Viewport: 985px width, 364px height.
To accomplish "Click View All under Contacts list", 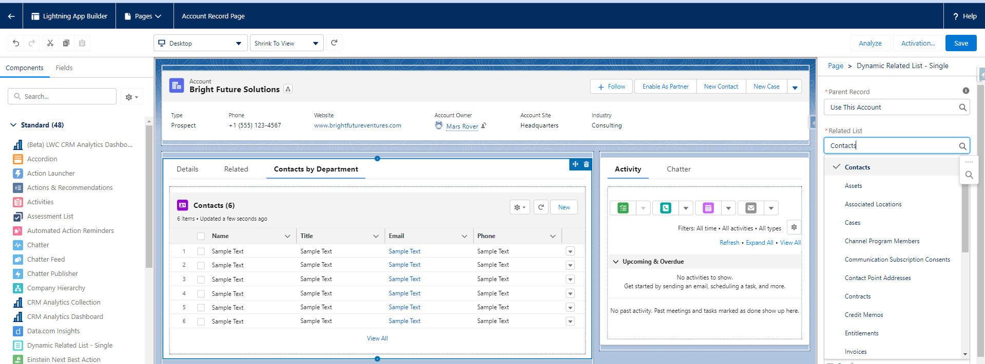I will pyautogui.click(x=377, y=338).
